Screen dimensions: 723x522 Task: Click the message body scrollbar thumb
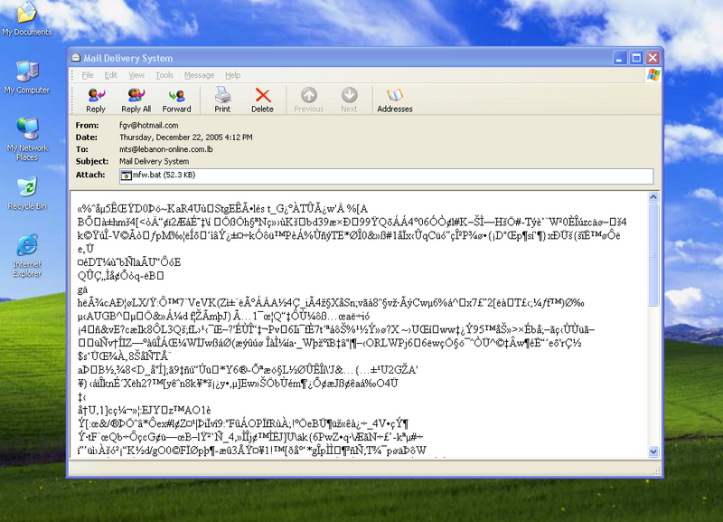(653, 254)
